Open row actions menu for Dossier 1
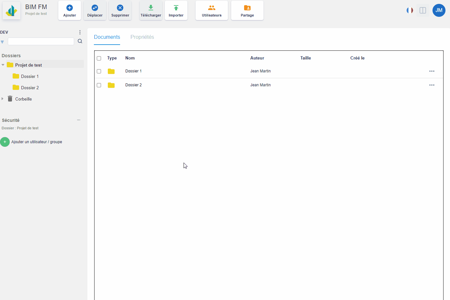Screen dimensions: 450x300 432,71
